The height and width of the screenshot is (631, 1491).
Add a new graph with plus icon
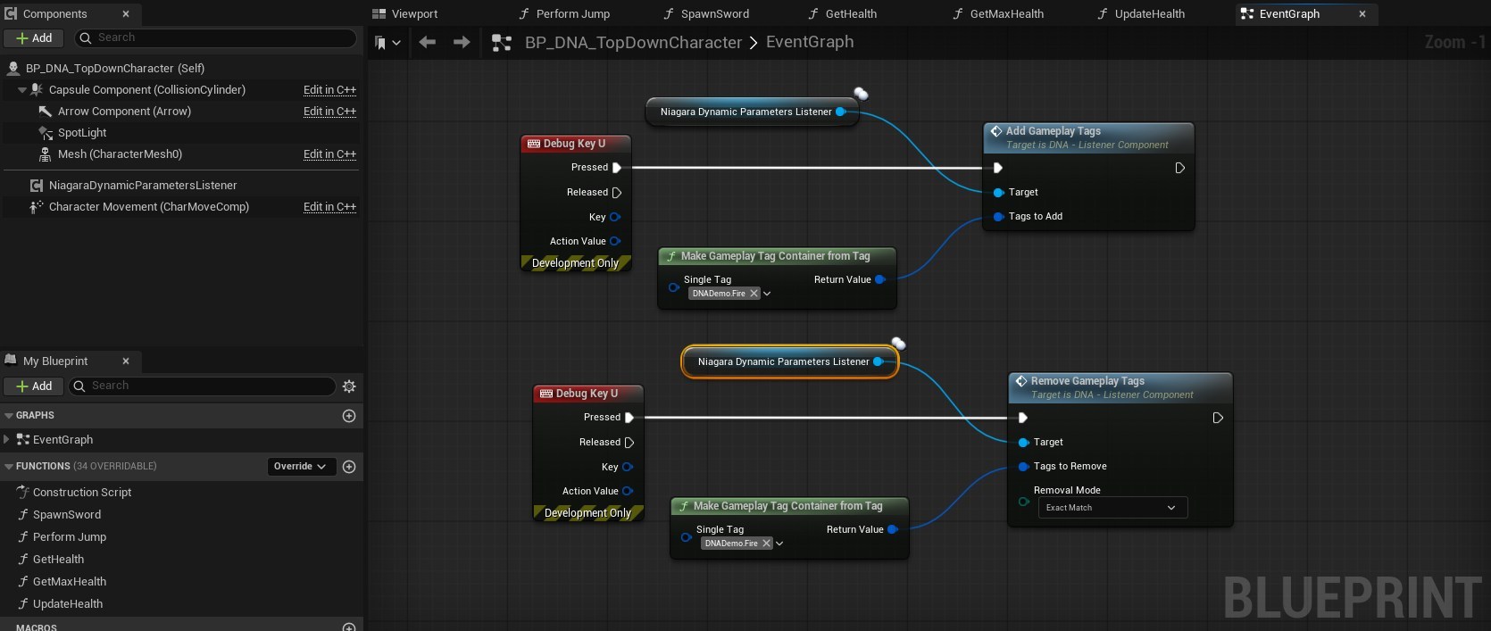click(349, 416)
